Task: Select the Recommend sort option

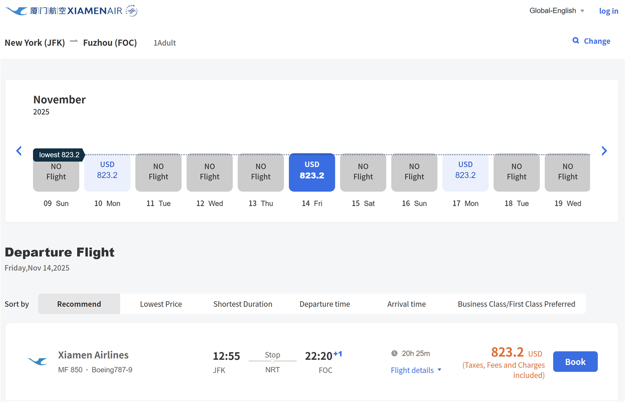Action: [79, 304]
